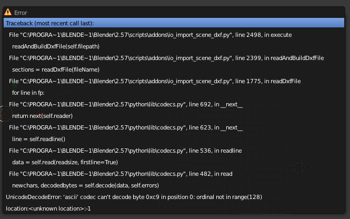This screenshot has height=219, width=350.
Task: Click codecs.py row 'line 623, in __next__'
Action: pyautogui.click(x=174, y=128)
